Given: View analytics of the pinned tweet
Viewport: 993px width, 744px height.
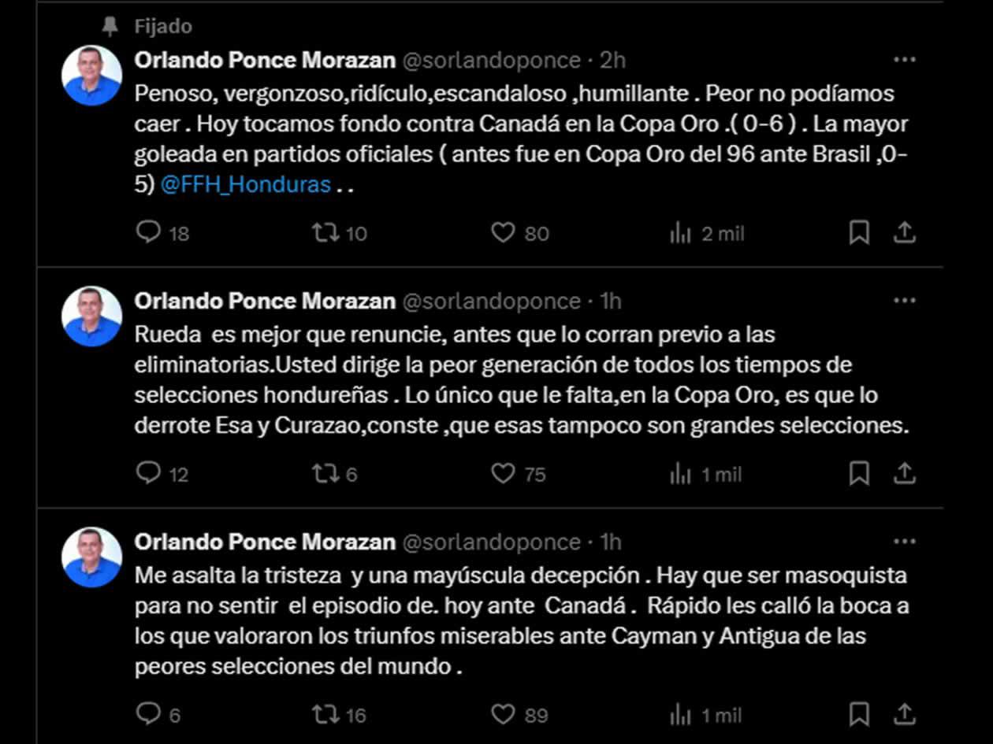Looking at the screenshot, I should (x=679, y=233).
